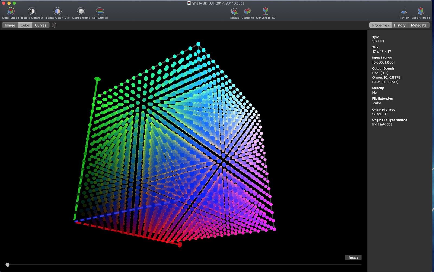This screenshot has width=434, height=272.
Task: Open the Preview panel
Action: coord(404,12)
